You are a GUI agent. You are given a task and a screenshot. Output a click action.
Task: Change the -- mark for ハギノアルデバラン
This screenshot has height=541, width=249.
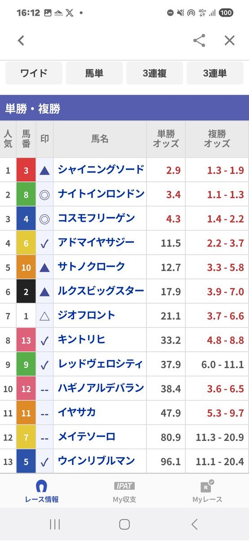[44, 390]
